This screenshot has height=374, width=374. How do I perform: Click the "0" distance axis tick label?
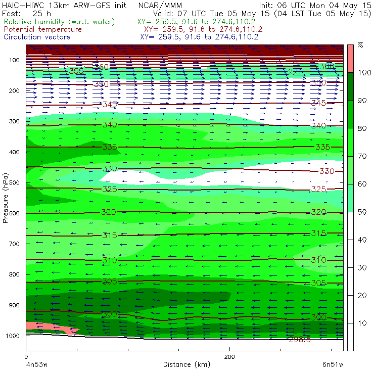tap(26, 357)
